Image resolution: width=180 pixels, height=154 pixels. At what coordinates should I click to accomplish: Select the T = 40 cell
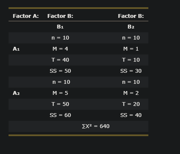60,60
